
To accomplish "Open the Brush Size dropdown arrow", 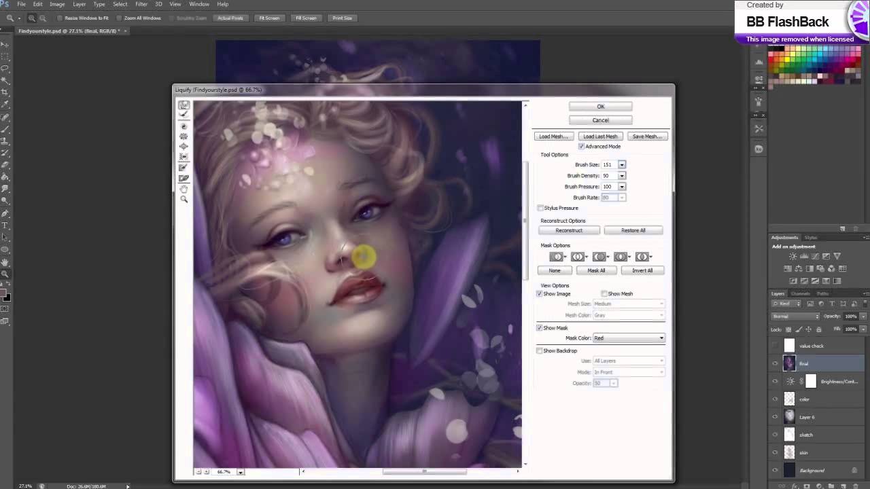I will [621, 164].
